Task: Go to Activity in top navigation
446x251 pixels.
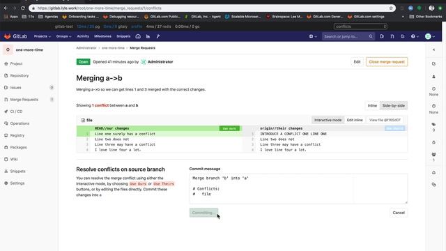Action: pyautogui.click(x=83, y=36)
